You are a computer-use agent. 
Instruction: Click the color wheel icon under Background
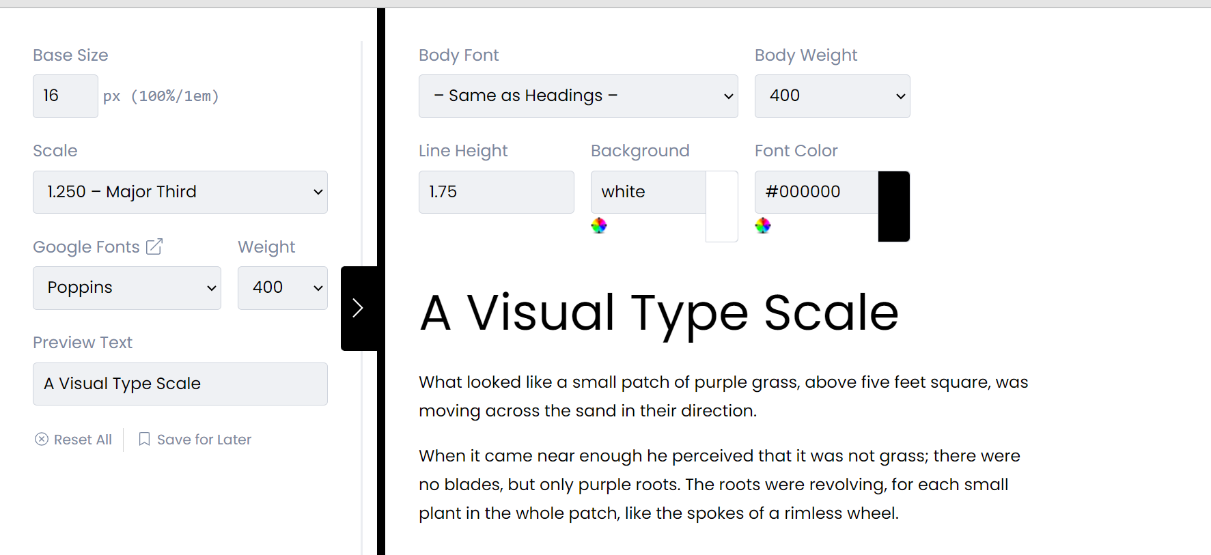coord(599,225)
